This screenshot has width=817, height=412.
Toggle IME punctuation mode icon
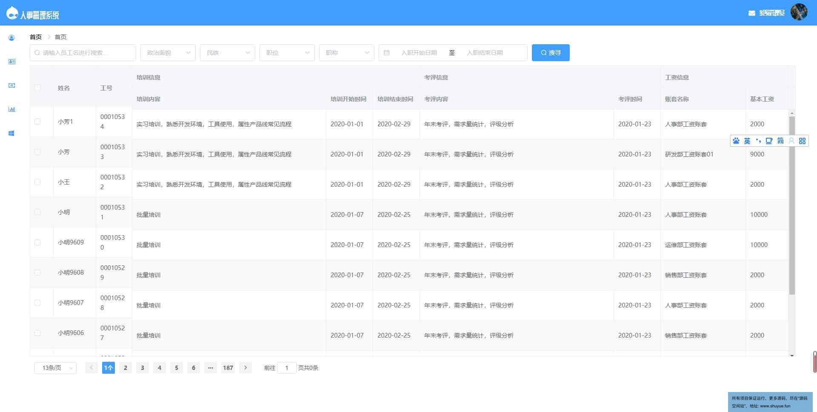point(758,141)
